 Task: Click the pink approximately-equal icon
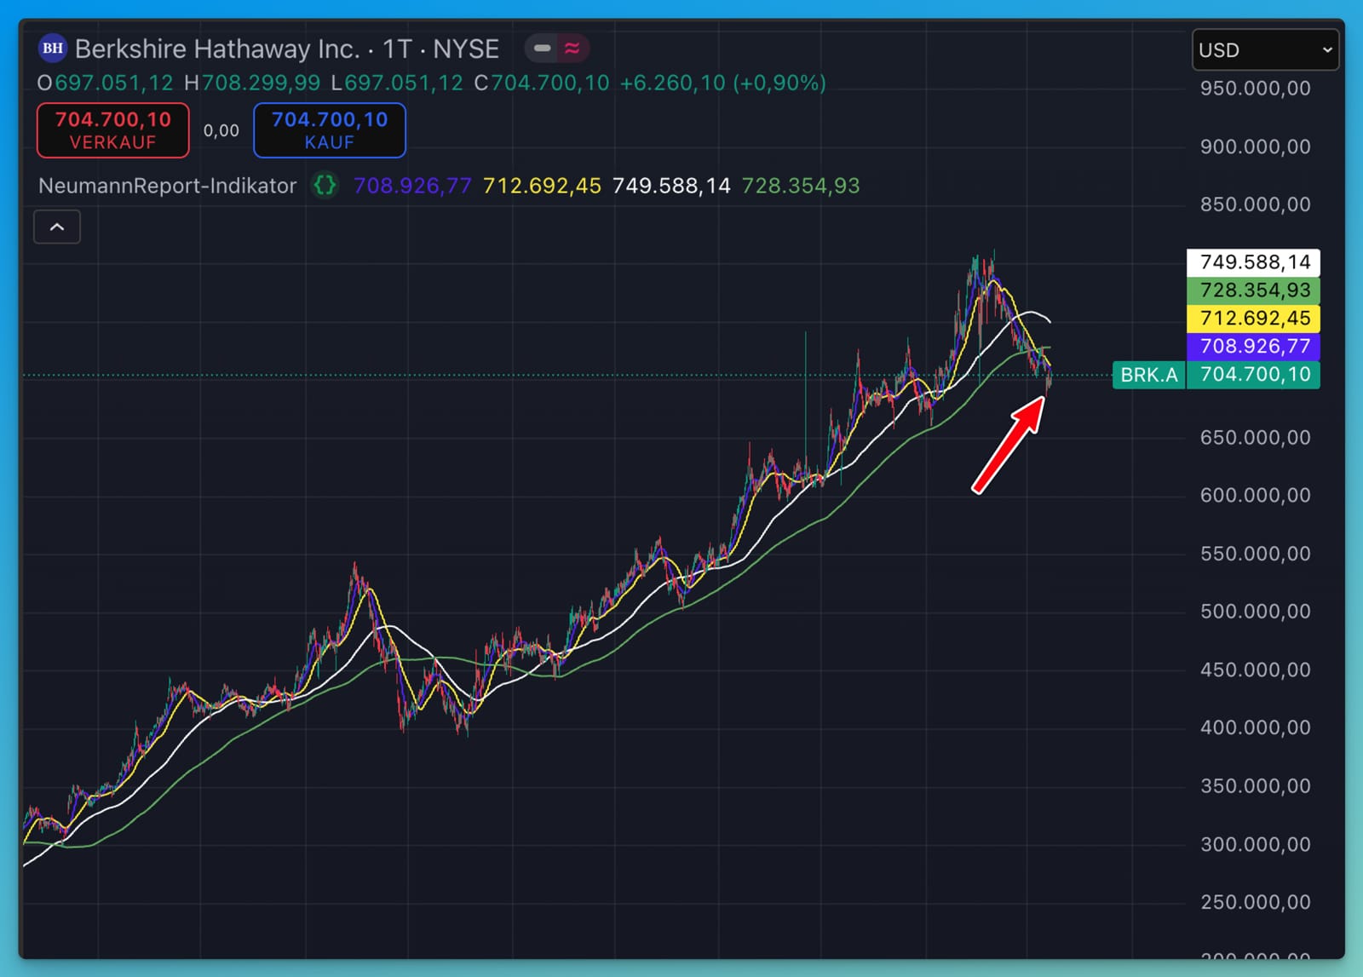572,49
